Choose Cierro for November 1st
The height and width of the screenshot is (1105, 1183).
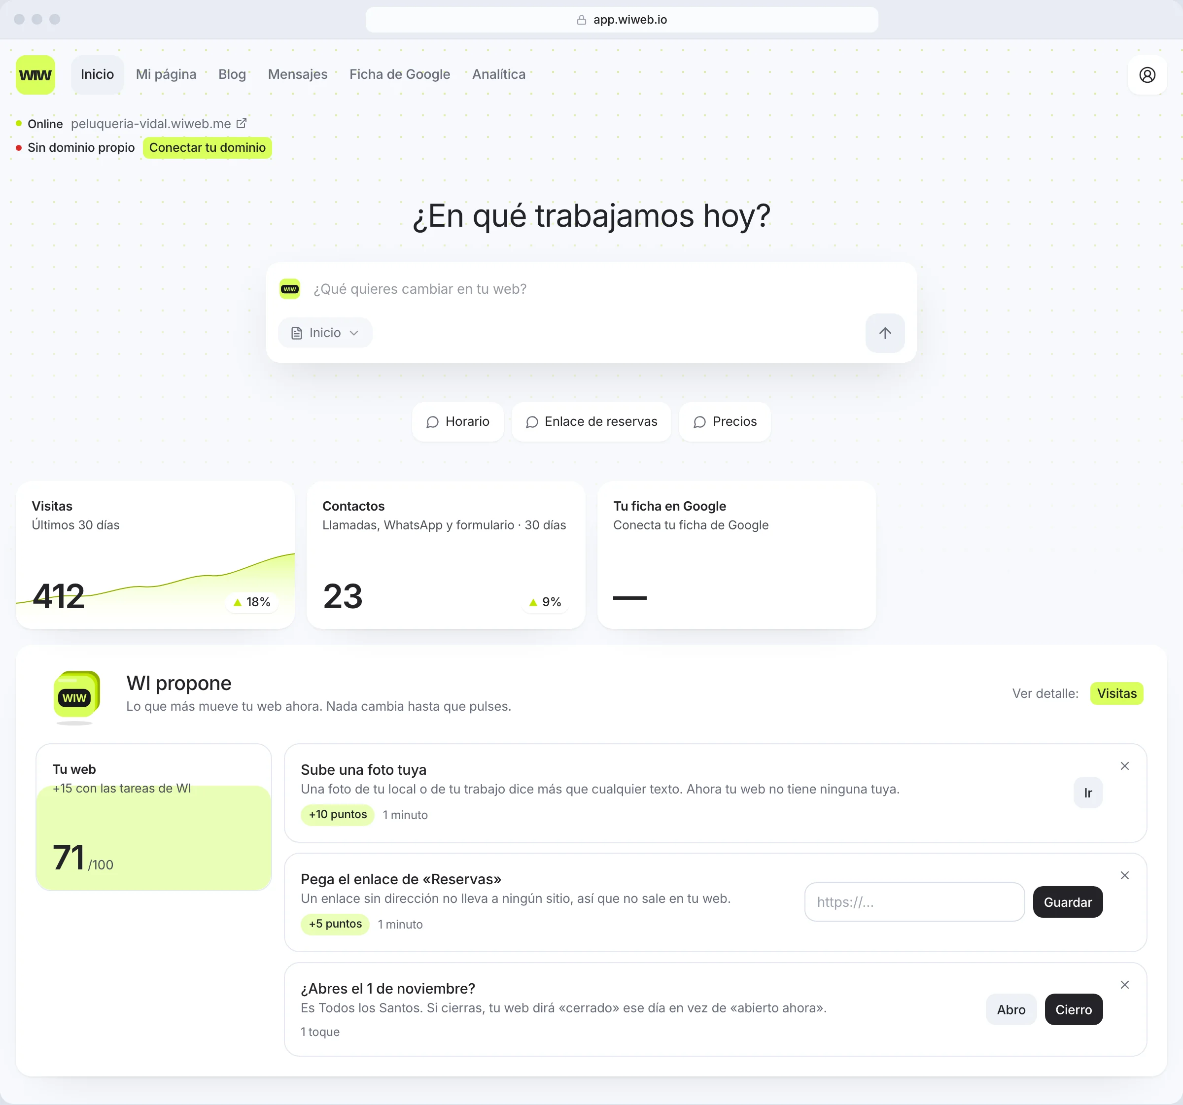pyautogui.click(x=1073, y=1010)
